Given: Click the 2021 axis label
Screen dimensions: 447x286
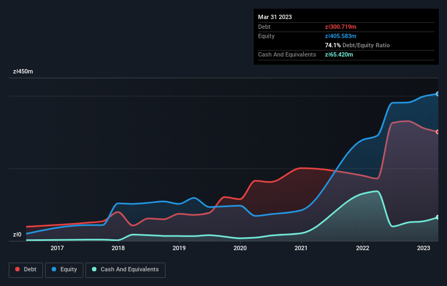Looking at the screenshot, I should (301, 248).
